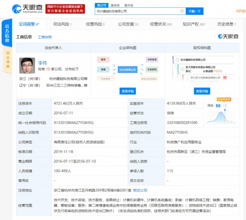Click organization code MA27Y5XH5
The image size is (246, 220).
point(177,132)
